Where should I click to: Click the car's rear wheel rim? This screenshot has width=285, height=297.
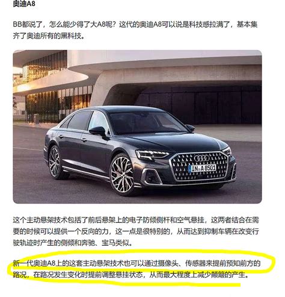[x=54, y=163]
